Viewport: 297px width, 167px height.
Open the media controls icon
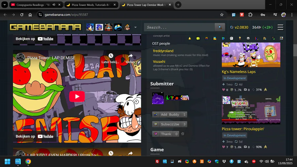275,15
